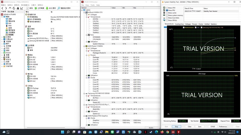This screenshot has height=135, width=241.
Task: Click the Value column header in HWMonitor
Action: point(116,8)
